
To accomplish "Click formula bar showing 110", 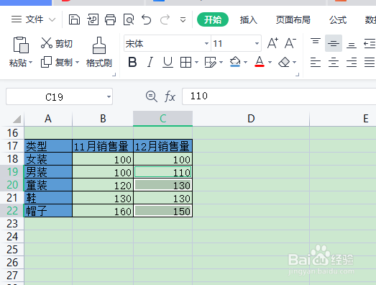I will tap(279, 96).
